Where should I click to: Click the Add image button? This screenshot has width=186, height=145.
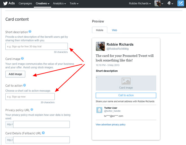(15, 74)
